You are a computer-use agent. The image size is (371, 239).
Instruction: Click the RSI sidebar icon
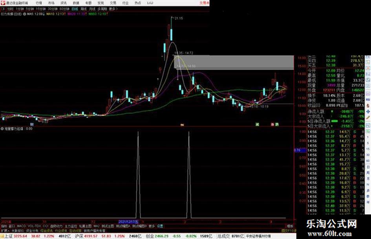368,100
